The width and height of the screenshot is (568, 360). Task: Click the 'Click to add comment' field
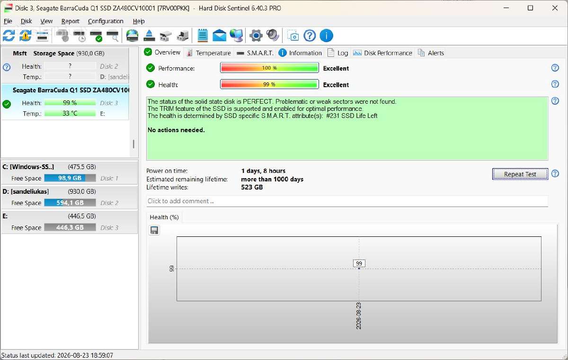coord(347,201)
